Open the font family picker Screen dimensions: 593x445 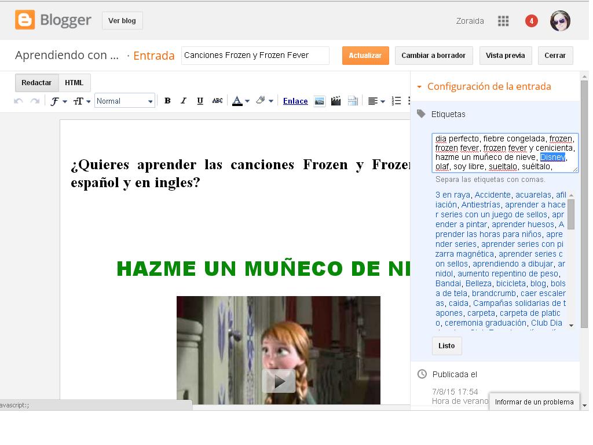tap(58, 101)
